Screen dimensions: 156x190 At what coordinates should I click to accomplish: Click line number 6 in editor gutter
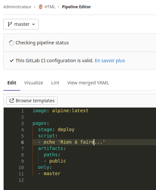point(23,142)
